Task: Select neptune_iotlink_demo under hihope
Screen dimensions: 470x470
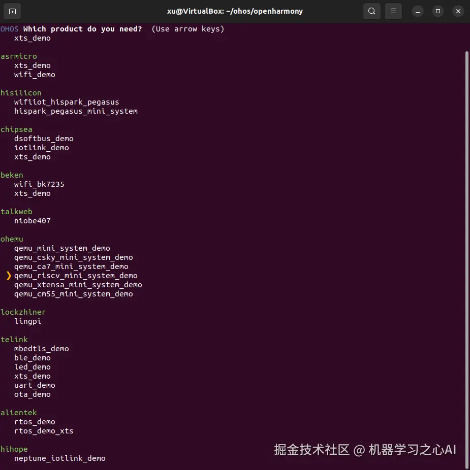Action: (60, 458)
